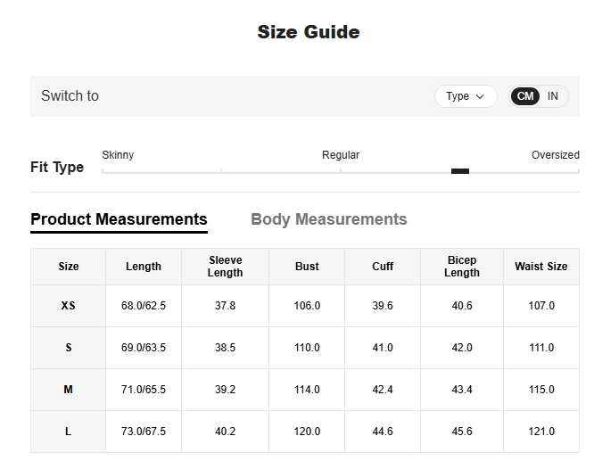The height and width of the screenshot is (461, 594).
Task: Select the XS size row header
Action: coord(68,306)
